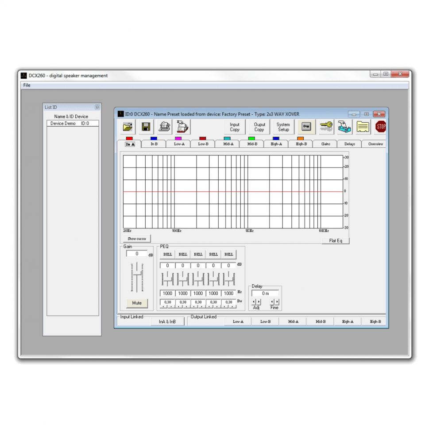This screenshot has height=425, width=425.
Task: Close the List ID panel
Action: pos(97,107)
